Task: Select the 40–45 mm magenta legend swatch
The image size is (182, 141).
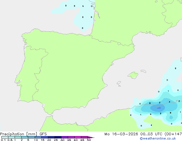Action: [78, 137]
